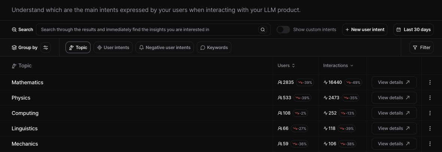Open the three-dot menu for Physics
Image resolution: width=442 pixels, height=152 pixels.
click(x=430, y=98)
